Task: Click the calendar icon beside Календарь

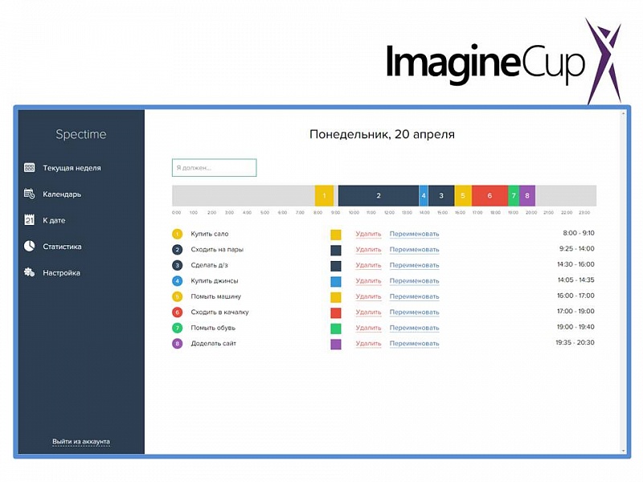Action: pyautogui.click(x=30, y=194)
